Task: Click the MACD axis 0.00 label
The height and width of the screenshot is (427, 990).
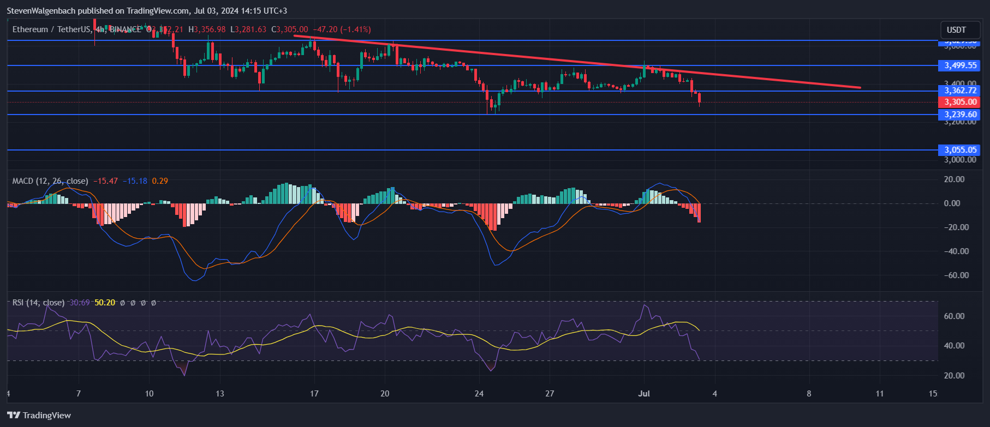Action: [952, 203]
